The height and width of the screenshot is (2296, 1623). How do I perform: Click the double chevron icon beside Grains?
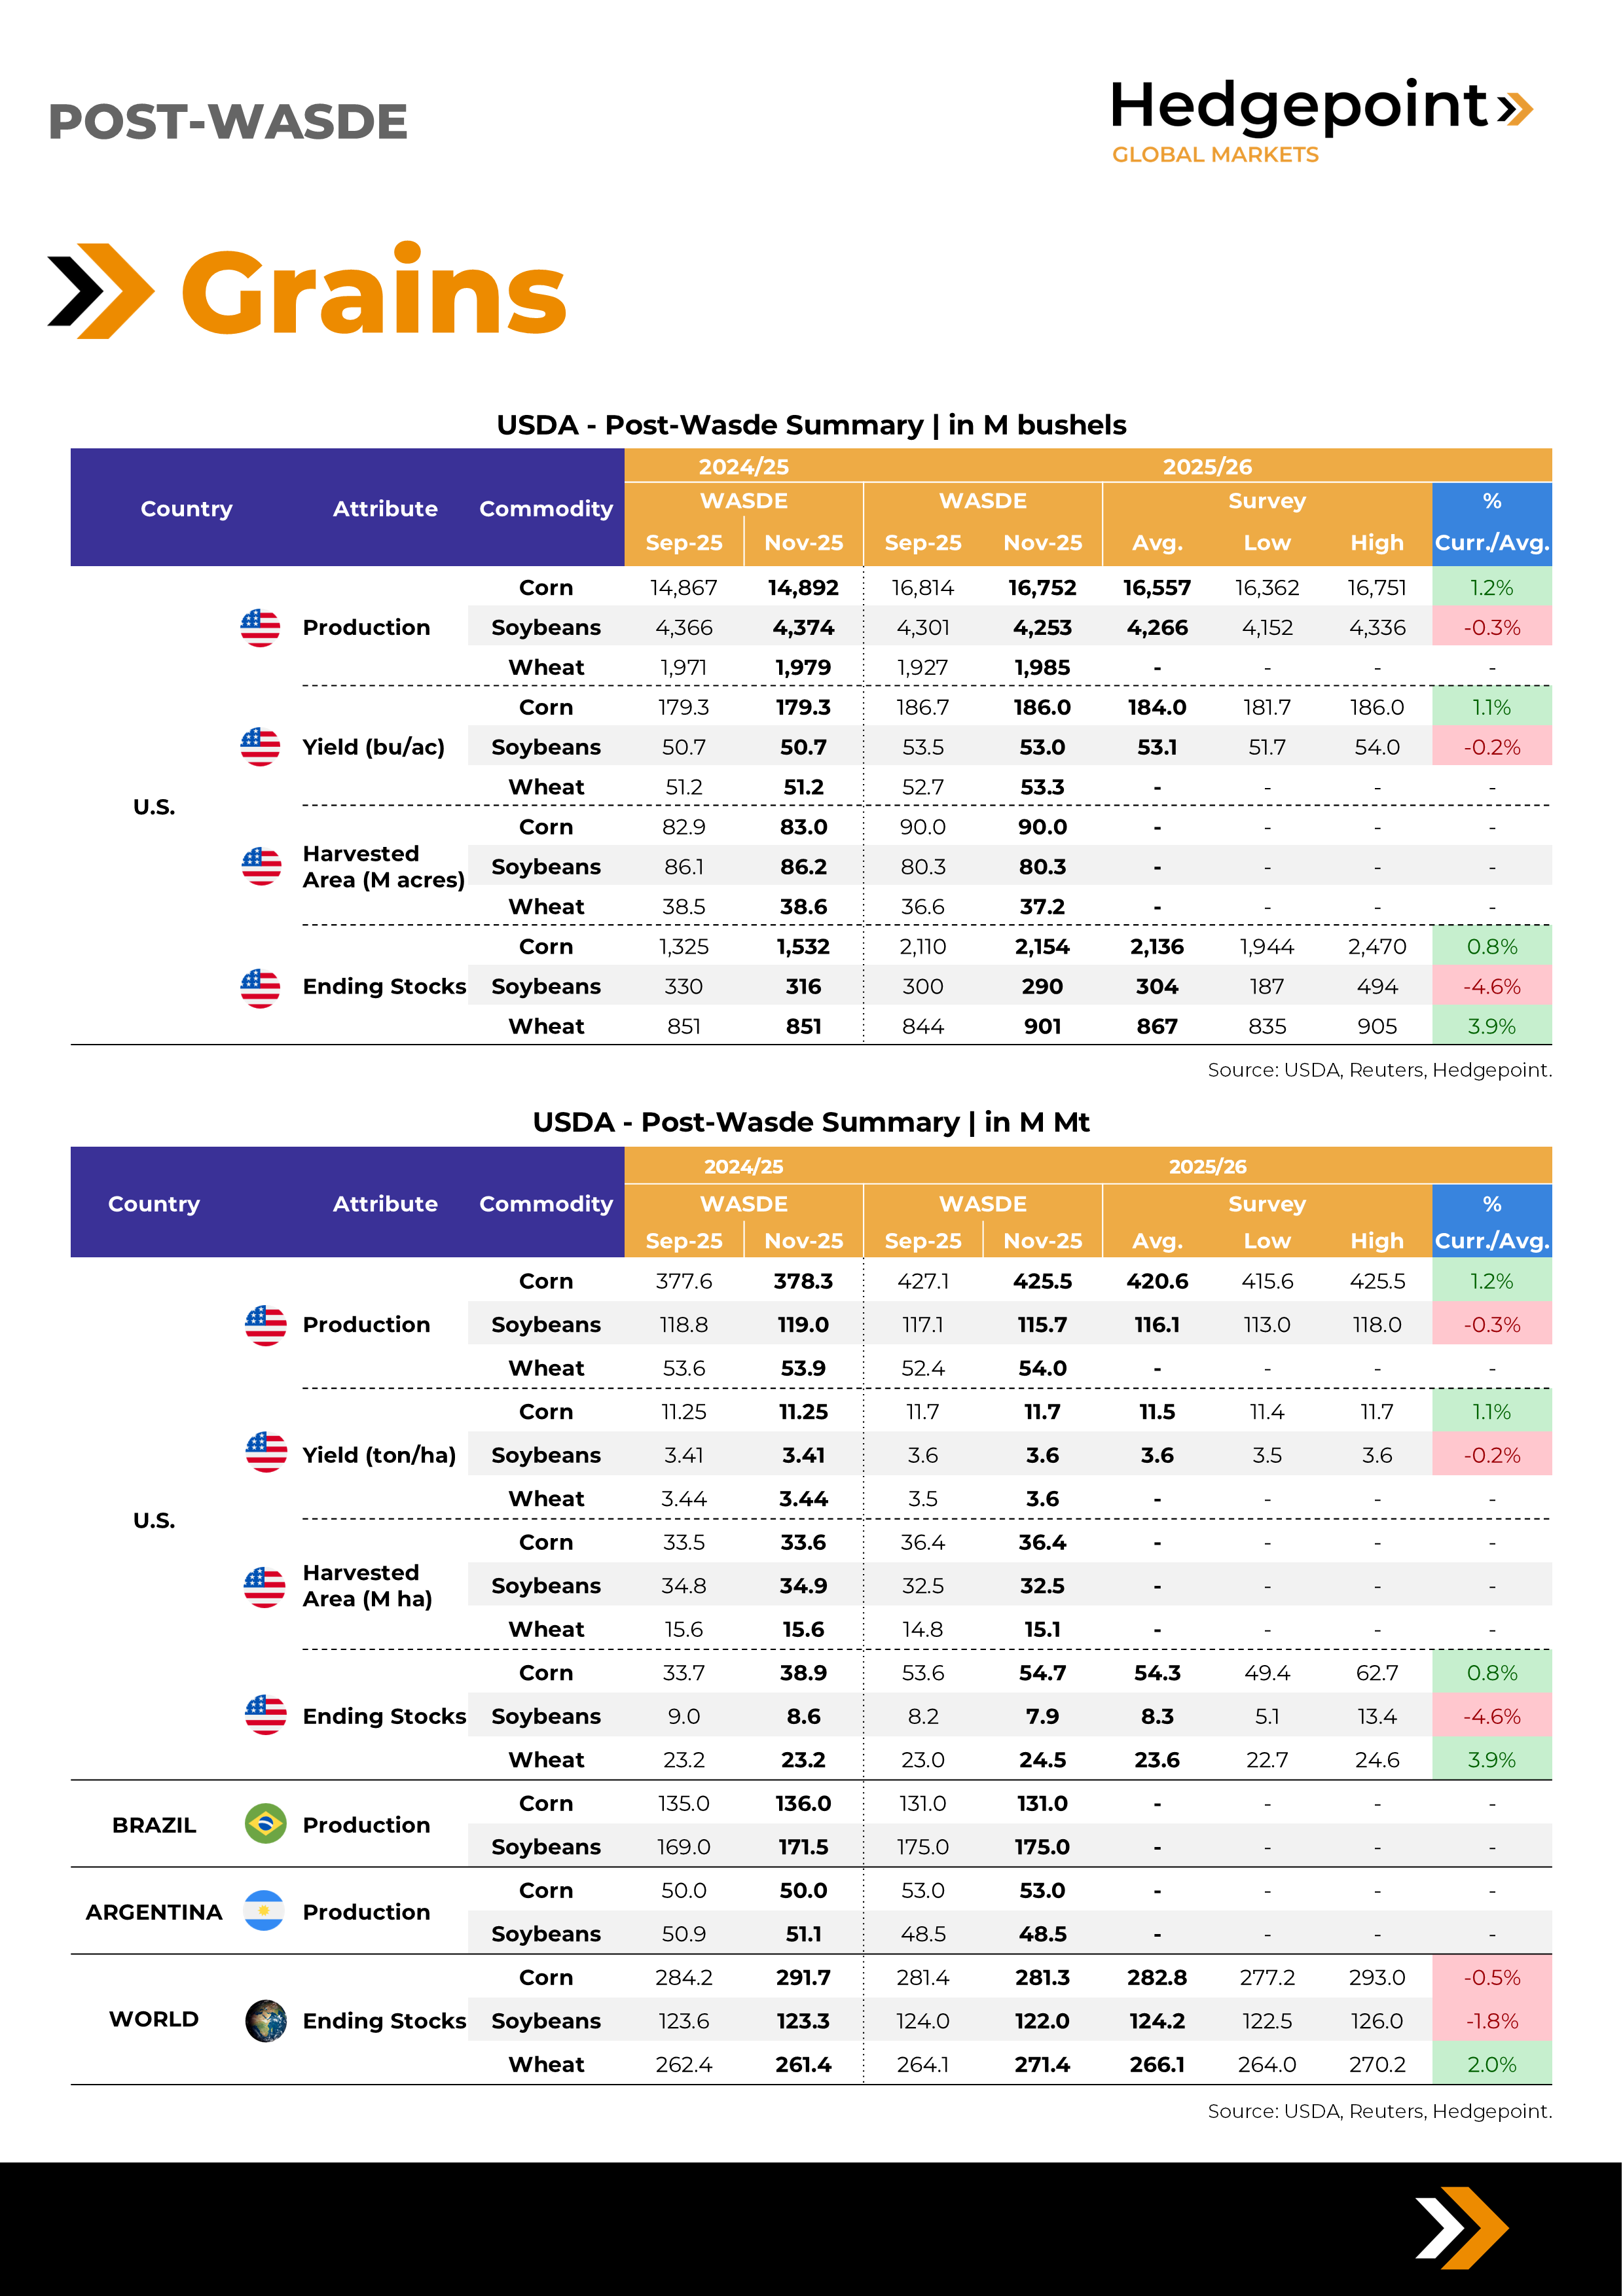pos(101,291)
